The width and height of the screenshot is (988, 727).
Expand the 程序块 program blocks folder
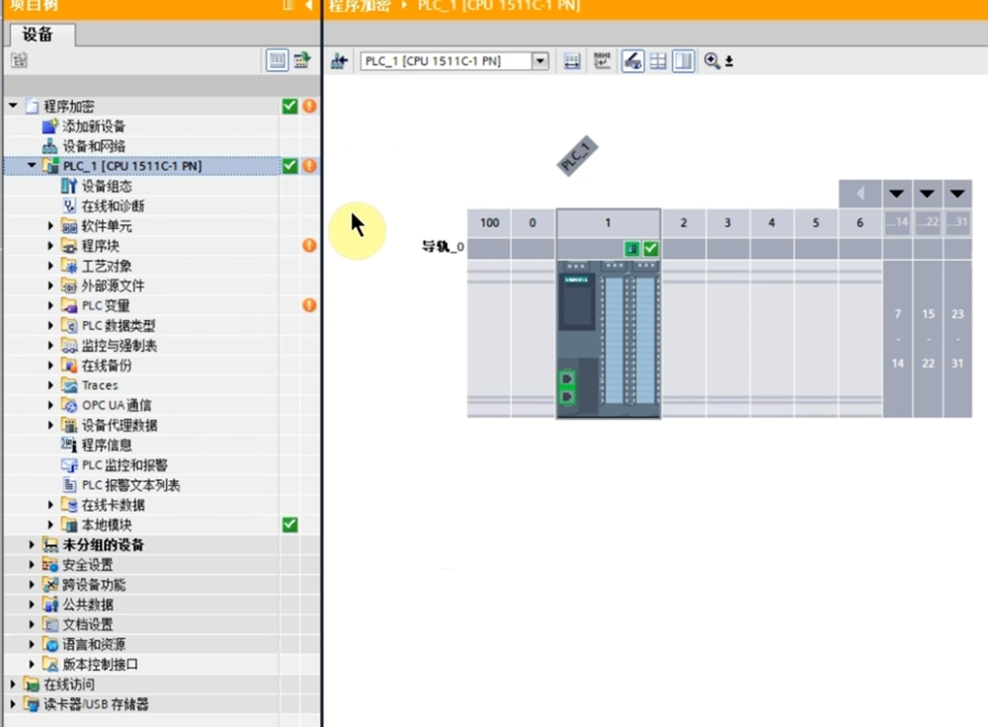(51, 246)
